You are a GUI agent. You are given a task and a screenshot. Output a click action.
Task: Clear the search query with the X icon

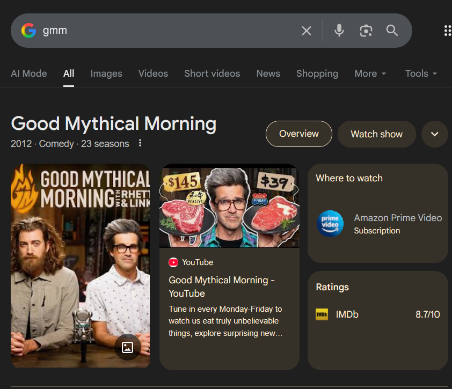(x=307, y=31)
